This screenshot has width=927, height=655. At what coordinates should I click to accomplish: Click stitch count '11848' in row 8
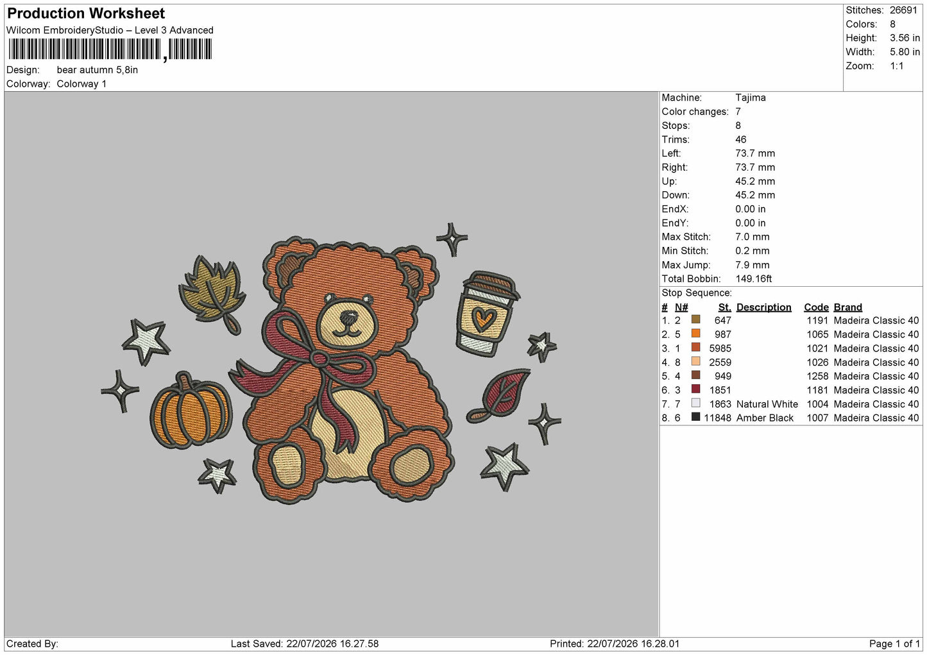(718, 418)
